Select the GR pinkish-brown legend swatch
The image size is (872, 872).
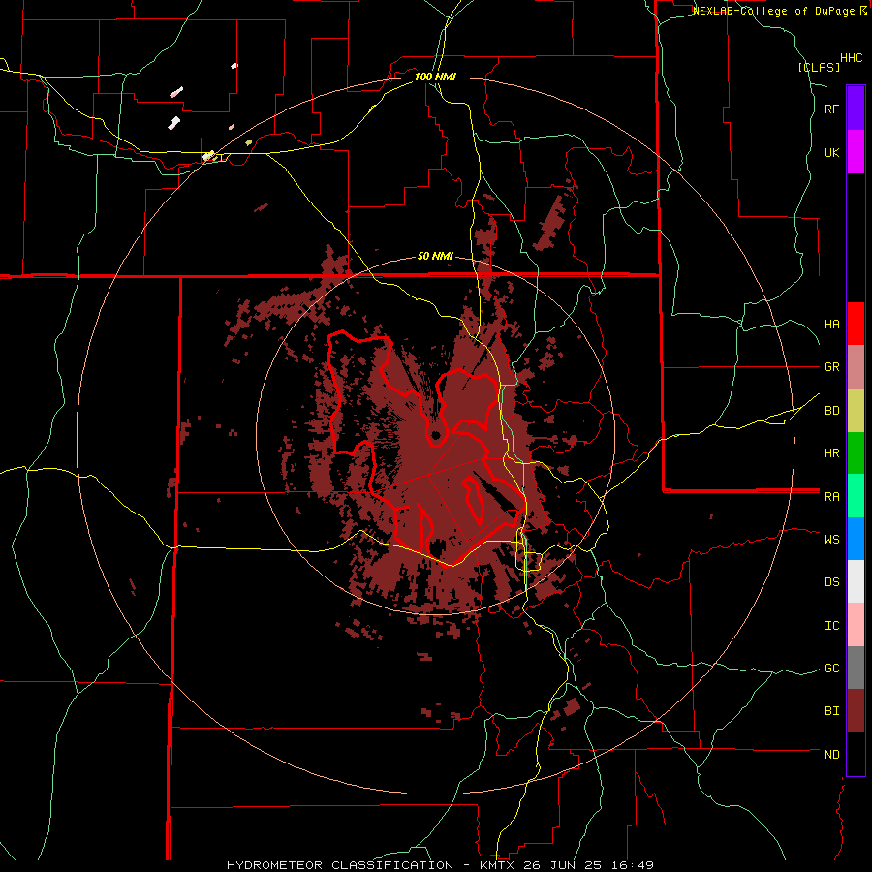tap(856, 367)
